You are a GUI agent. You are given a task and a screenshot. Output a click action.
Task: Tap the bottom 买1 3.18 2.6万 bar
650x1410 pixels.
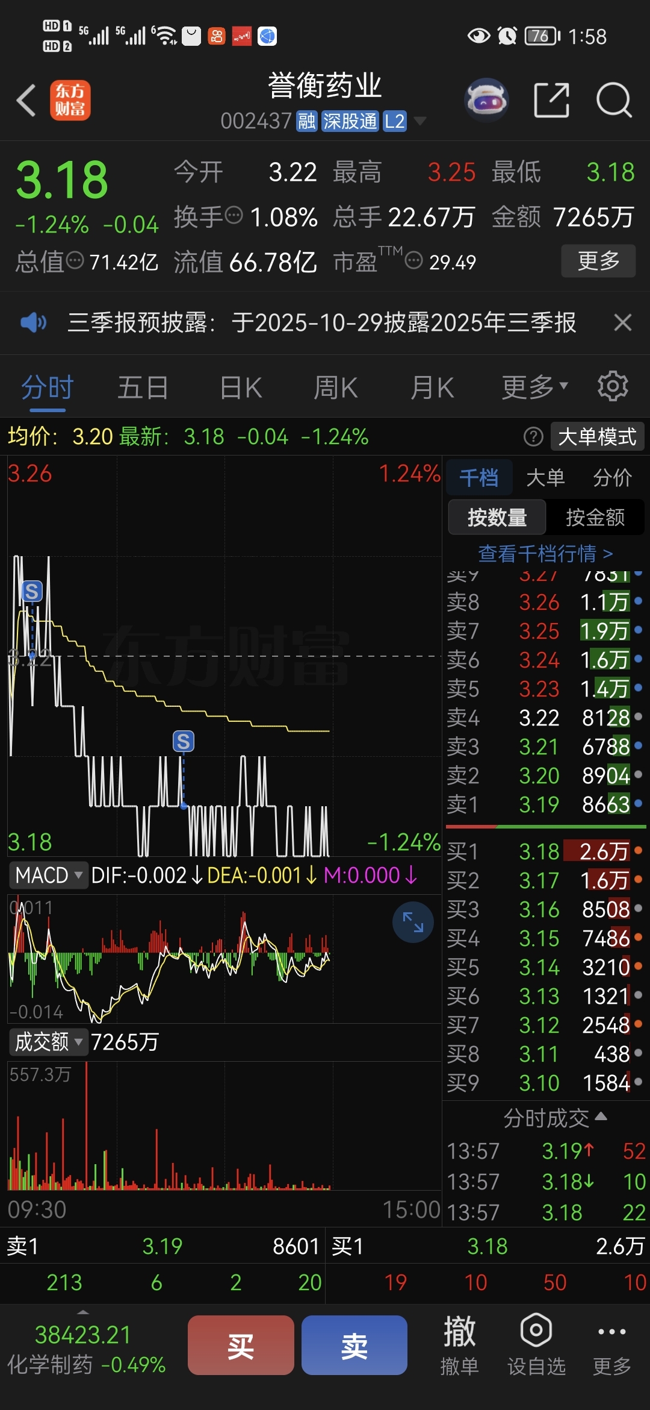click(x=488, y=1246)
